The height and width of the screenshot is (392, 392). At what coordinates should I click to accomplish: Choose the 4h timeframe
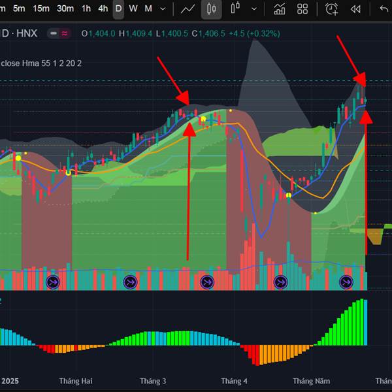[x=103, y=8]
